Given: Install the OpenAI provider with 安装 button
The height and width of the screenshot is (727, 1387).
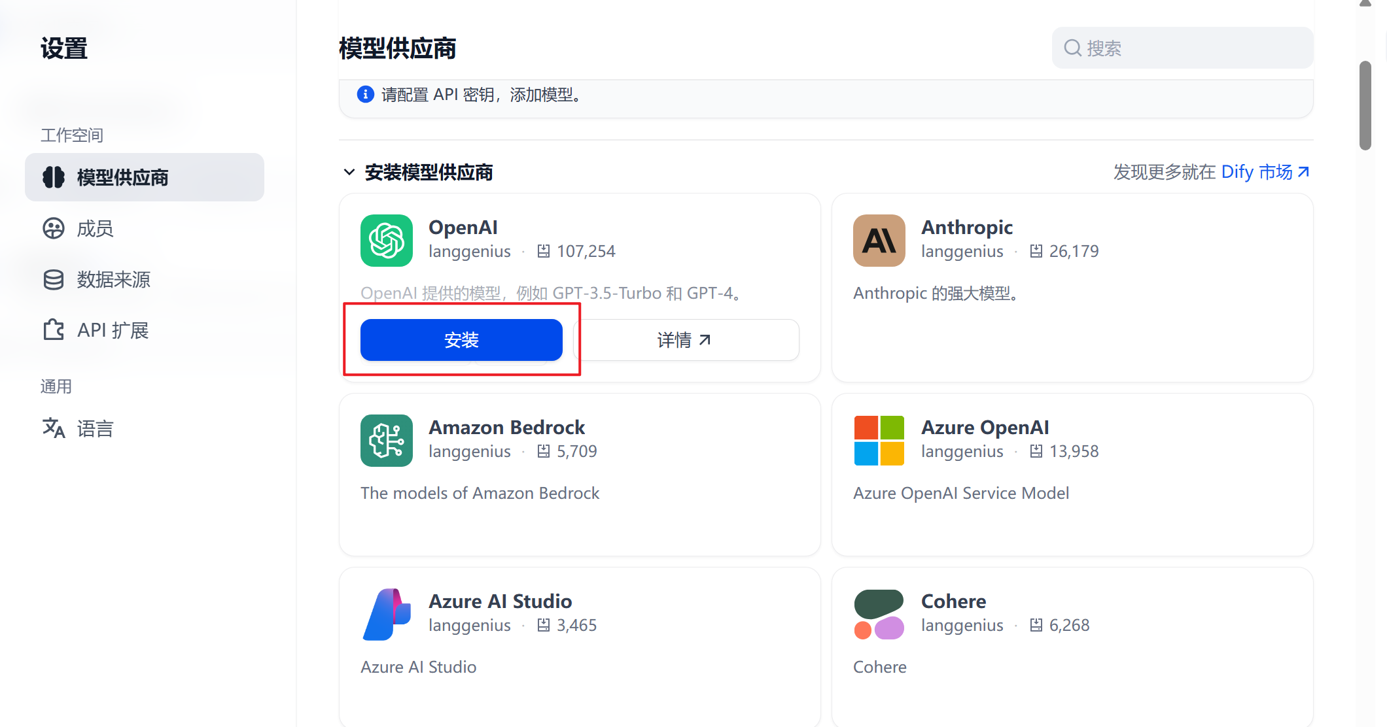Looking at the screenshot, I should tap(461, 340).
